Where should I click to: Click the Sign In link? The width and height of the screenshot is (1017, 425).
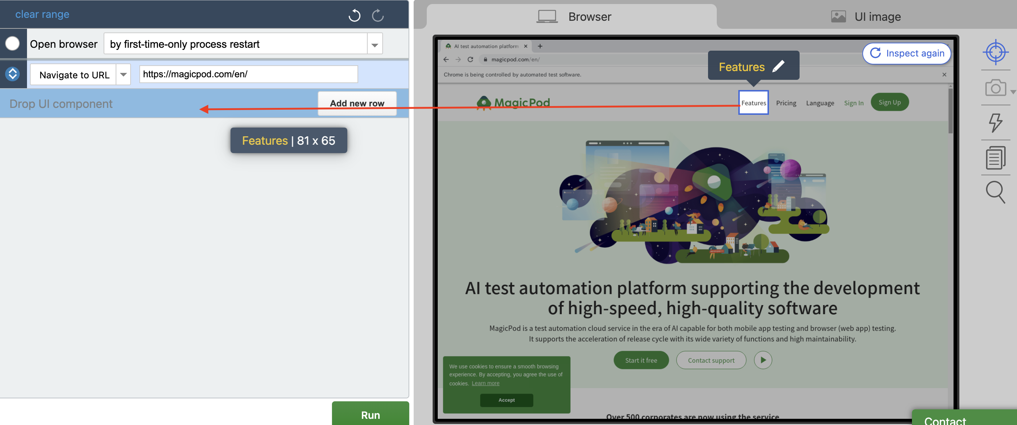(x=853, y=103)
